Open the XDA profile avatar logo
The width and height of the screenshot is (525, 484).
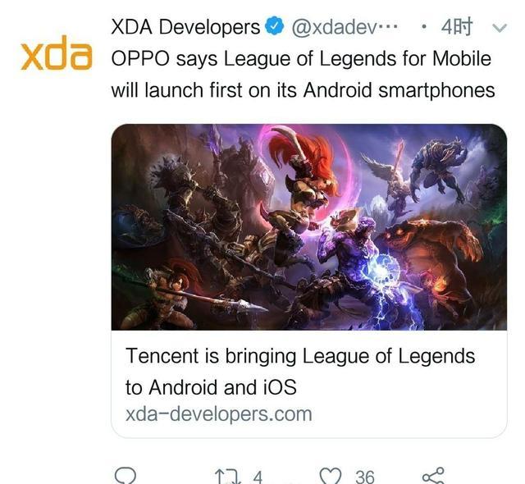click(57, 53)
